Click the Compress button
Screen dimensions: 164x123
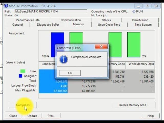[23, 105]
